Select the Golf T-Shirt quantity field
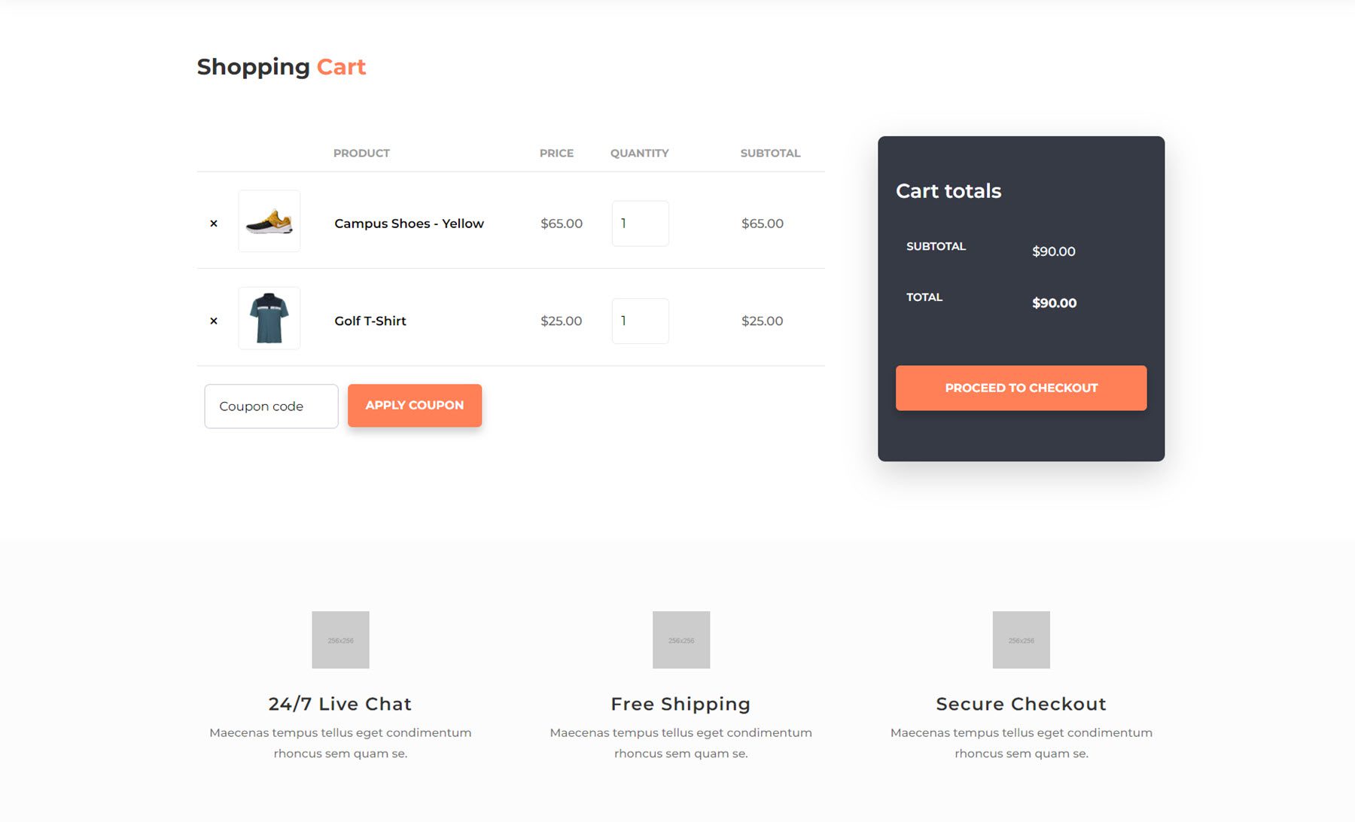1355x822 pixels. tap(640, 321)
